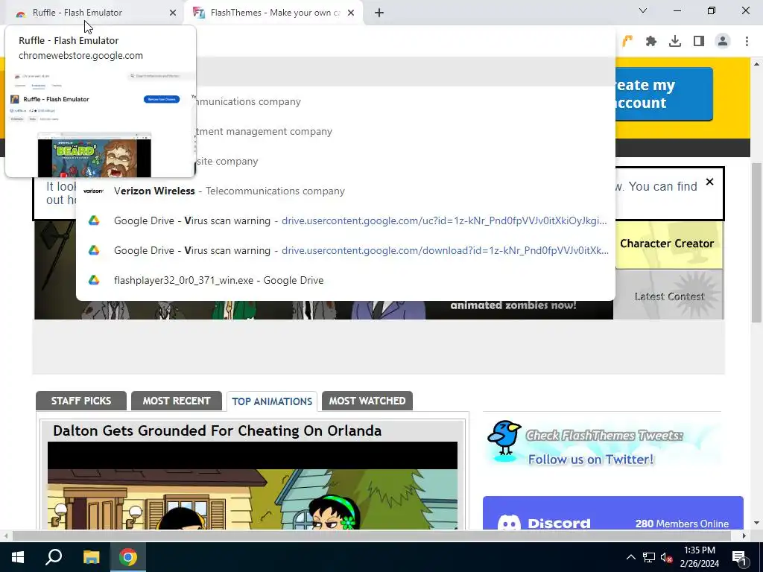
Task: Click the Dalton Gets Grounded video thumbnail
Action: click(253, 486)
